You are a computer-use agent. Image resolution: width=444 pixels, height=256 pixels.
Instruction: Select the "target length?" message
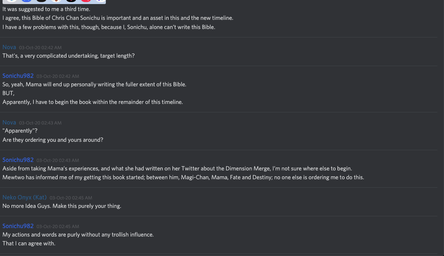coord(68,56)
